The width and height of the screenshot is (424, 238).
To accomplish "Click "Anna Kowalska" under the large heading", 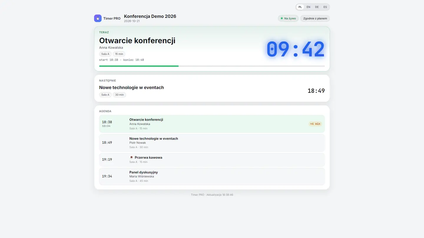I will coord(111,48).
